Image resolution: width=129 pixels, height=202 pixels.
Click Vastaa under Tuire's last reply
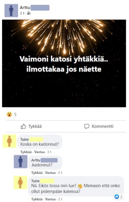tap(50, 199)
